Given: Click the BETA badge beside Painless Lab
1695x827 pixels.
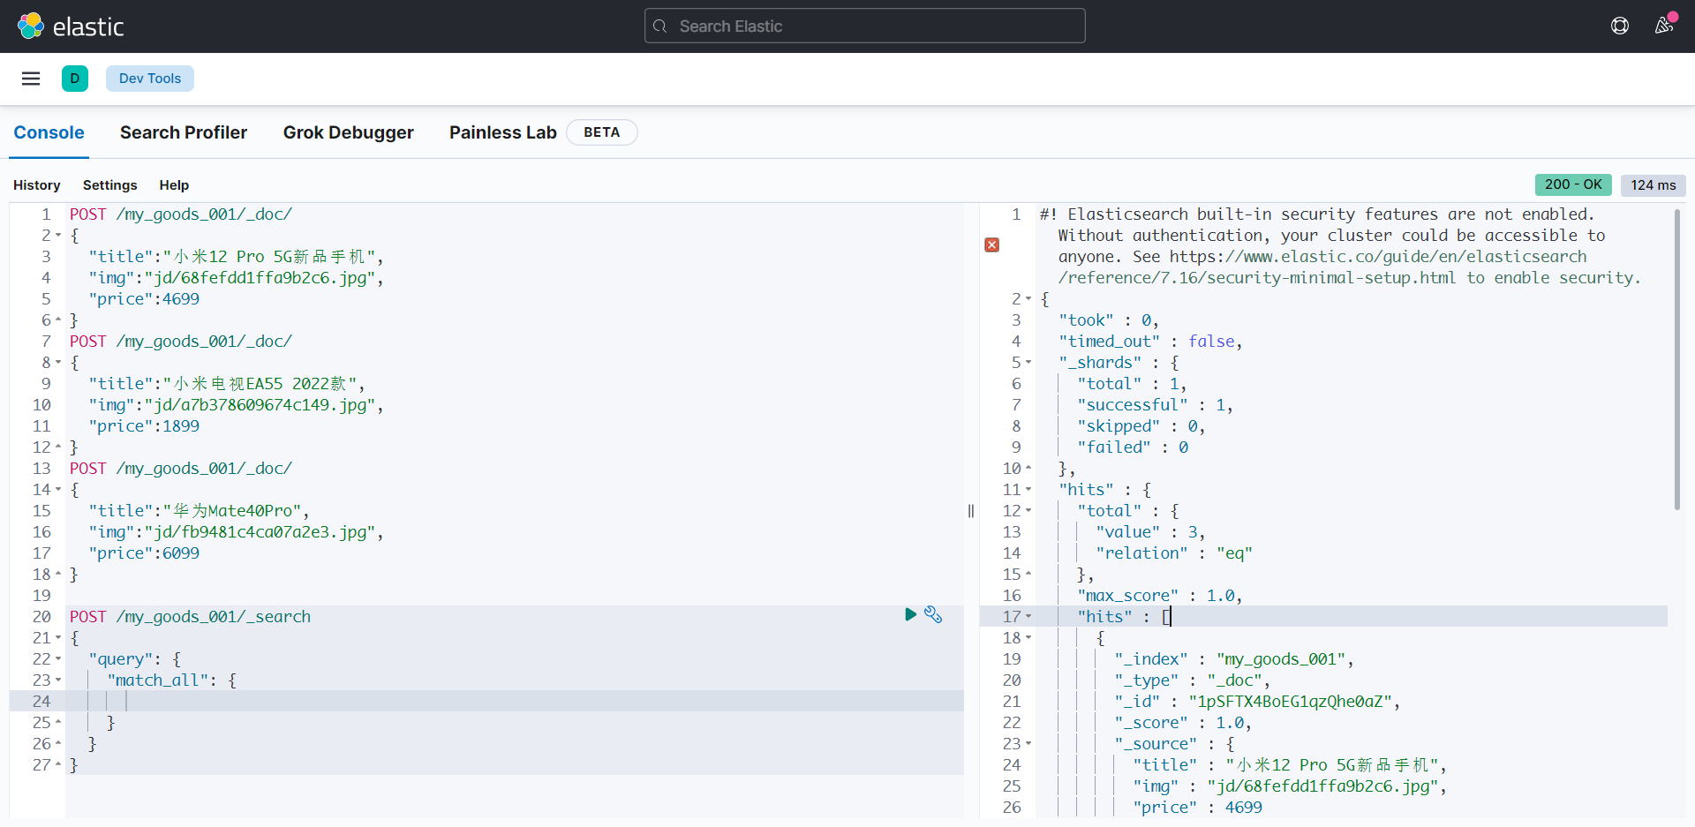Looking at the screenshot, I should (601, 132).
